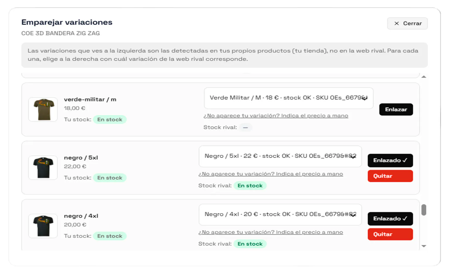The height and width of the screenshot is (274, 450).
Task: Click Enlazar for verde-militar / m
Action: pos(396,109)
